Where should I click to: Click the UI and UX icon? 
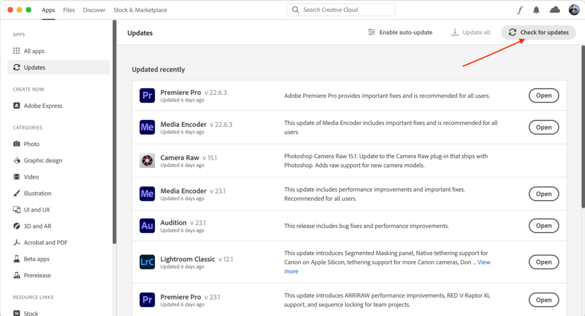17,209
